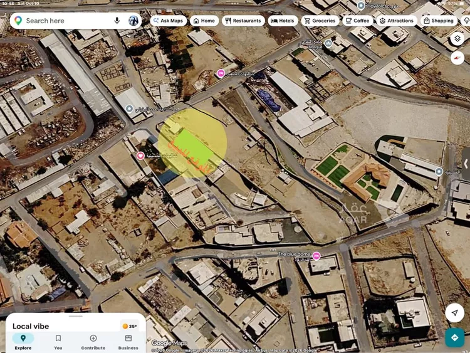This screenshot has height=353, width=470.
Task: Filter map by Restaurants
Action: click(243, 21)
